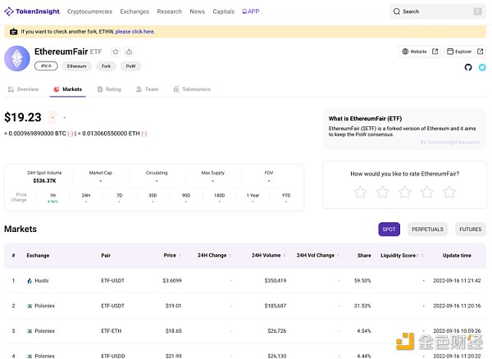Give EthereumFair a three-star rating
Image resolution: width=492 pixels, height=359 pixels.
(404, 192)
